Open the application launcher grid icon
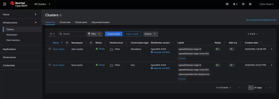 [x=227, y=4]
